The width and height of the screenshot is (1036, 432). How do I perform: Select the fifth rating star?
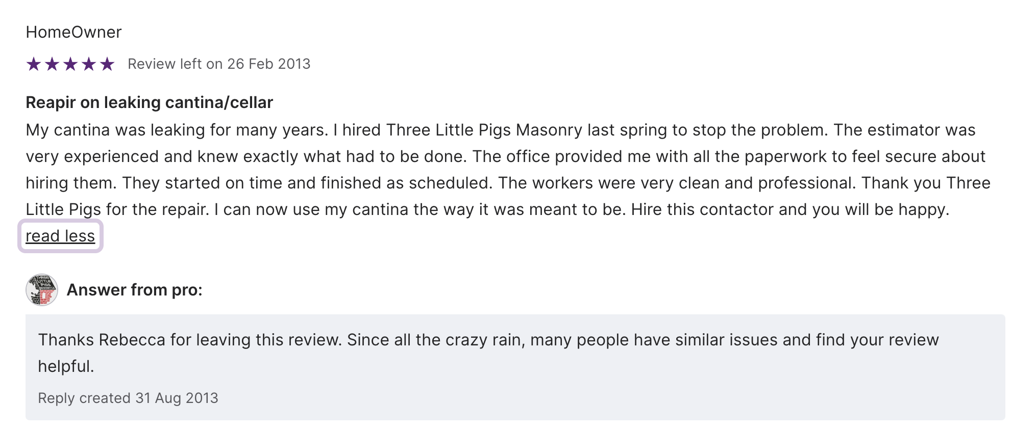[107, 64]
